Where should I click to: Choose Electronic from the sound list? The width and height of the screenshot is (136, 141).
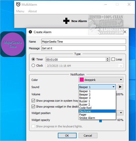point(97,111)
